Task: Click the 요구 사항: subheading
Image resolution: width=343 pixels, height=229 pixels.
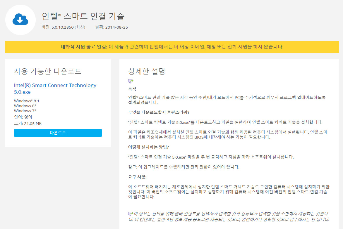Action: click(x=137, y=177)
